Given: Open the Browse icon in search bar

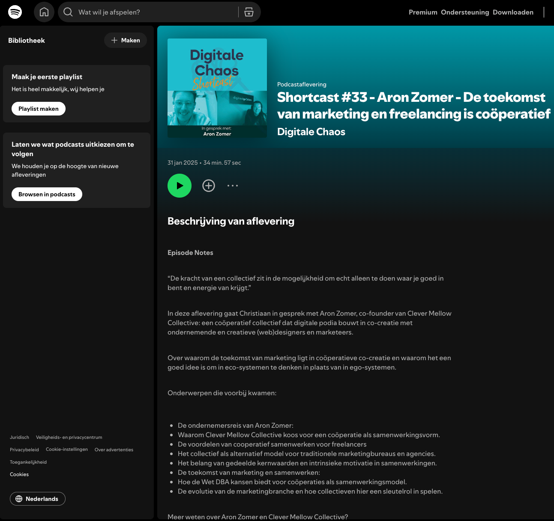Looking at the screenshot, I should (249, 12).
